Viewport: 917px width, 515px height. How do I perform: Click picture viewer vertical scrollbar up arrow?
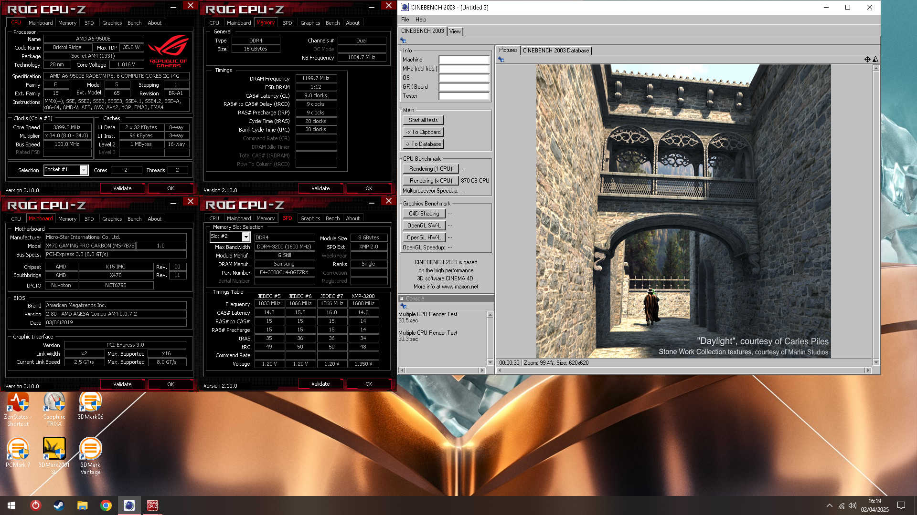876,68
